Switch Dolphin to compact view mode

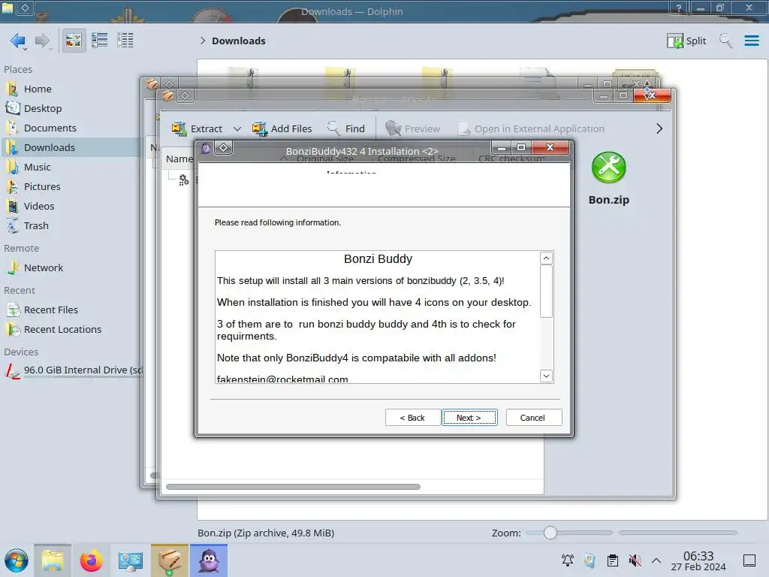click(x=100, y=41)
